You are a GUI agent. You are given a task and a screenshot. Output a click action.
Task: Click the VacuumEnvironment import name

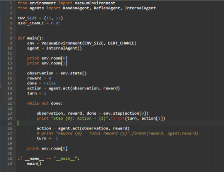(95, 3)
